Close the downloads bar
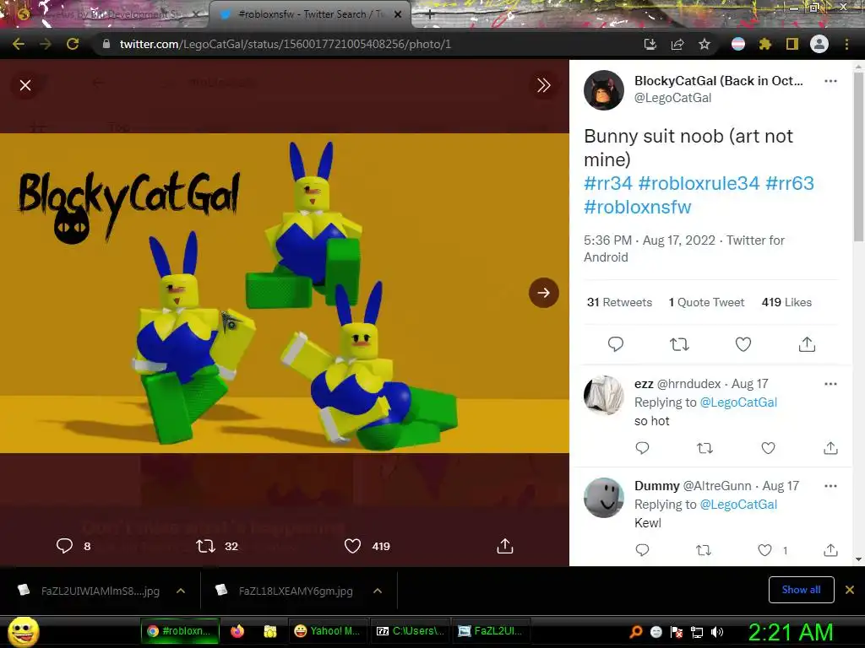This screenshot has width=865, height=648. pyautogui.click(x=850, y=590)
